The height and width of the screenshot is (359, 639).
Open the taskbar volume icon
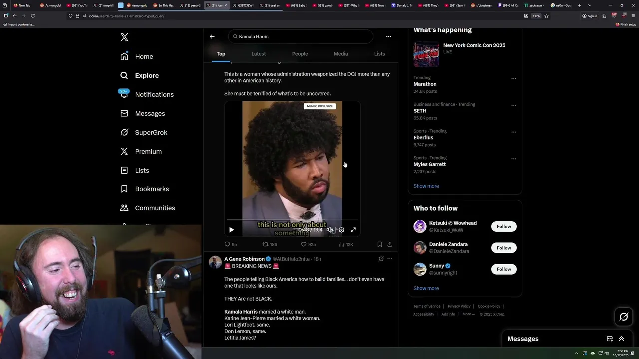click(x=606, y=353)
